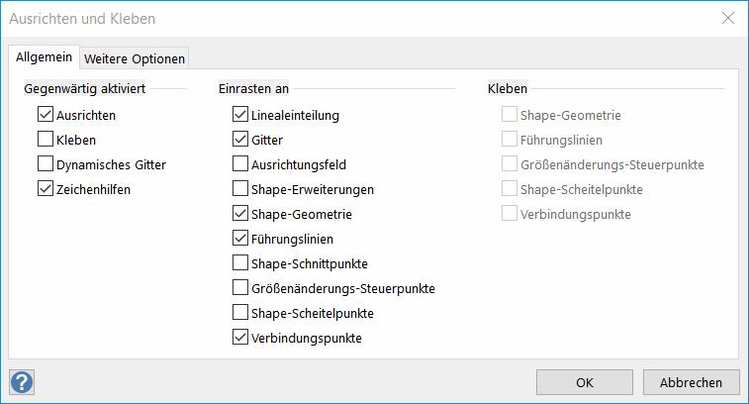Screen dimensions: 749x404
Task: Disable the Zeichenhilfen checkbox
Action: click(45, 189)
